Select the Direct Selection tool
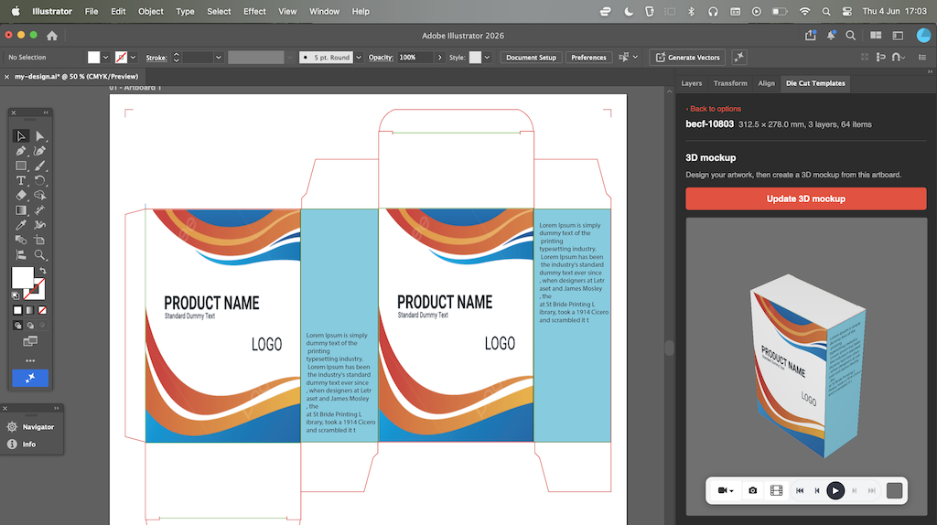The width and height of the screenshot is (937, 525). pyautogui.click(x=40, y=136)
